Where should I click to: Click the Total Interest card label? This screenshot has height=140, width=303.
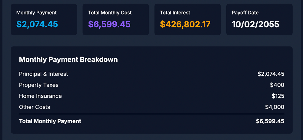click(x=175, y=13)
